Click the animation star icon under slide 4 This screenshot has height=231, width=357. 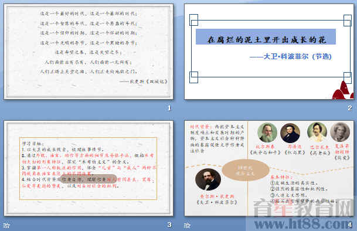187,225
